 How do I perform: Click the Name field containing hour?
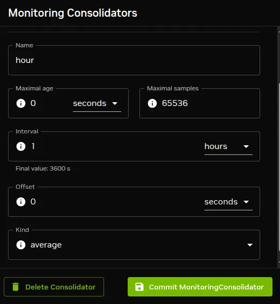pos(134,60)
